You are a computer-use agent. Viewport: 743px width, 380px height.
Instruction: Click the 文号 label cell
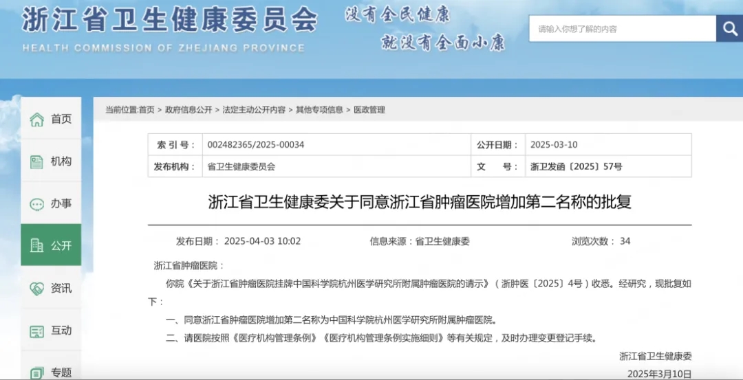498,166
